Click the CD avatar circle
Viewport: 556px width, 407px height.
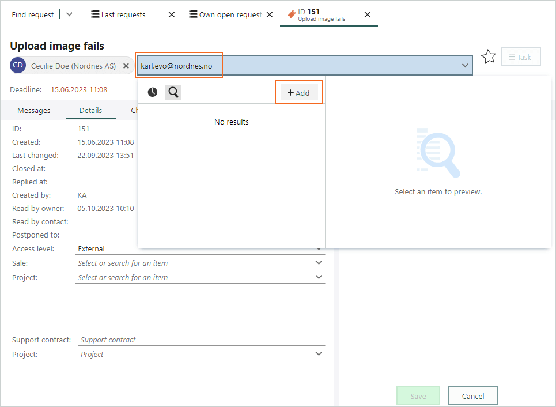click(x=18, y=65)
